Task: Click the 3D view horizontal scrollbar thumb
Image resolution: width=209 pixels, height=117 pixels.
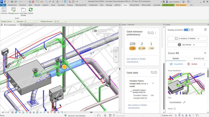Action: tap(91, 112)
